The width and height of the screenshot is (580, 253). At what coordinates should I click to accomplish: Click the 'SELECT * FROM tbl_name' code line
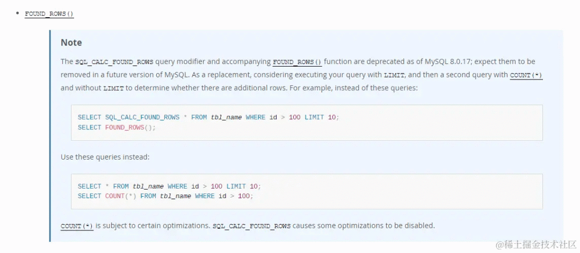click(169, 186)
